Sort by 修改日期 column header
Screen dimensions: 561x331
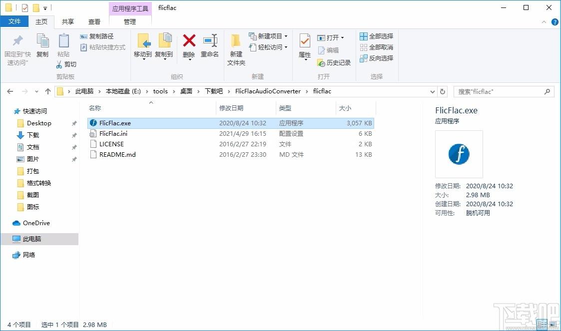[231, 108]
